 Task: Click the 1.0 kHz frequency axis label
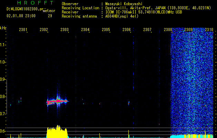pyautogui.click(x=3, y=62)
